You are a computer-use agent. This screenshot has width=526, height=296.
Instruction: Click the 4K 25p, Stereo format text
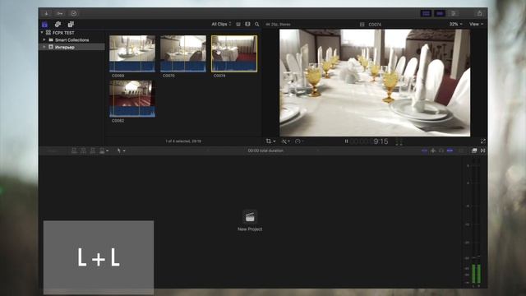(x=278, y=24)
